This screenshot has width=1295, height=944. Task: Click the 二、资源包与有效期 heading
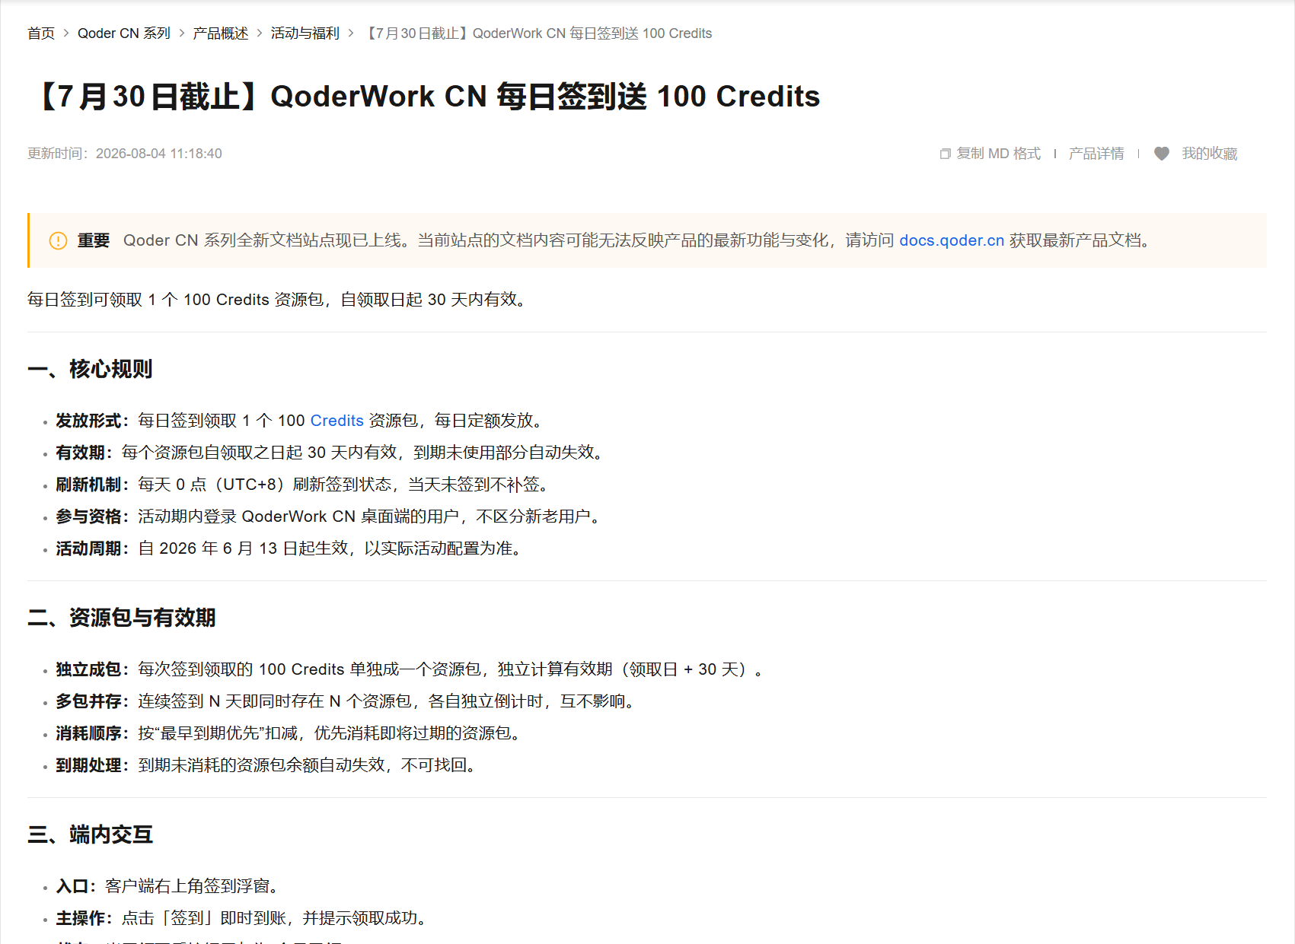(122, 618)
